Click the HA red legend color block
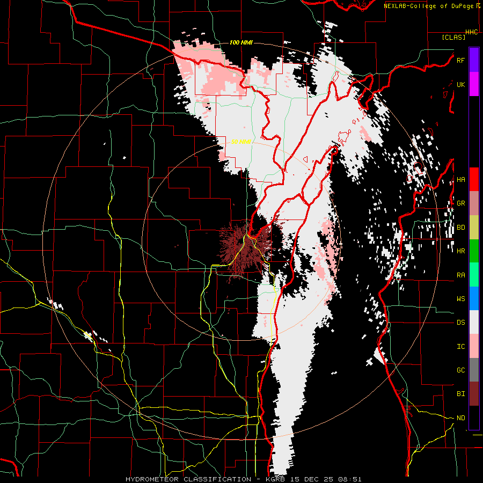This screenshot has width=483, height=483. pyautogui.click(x=474, y=179)
